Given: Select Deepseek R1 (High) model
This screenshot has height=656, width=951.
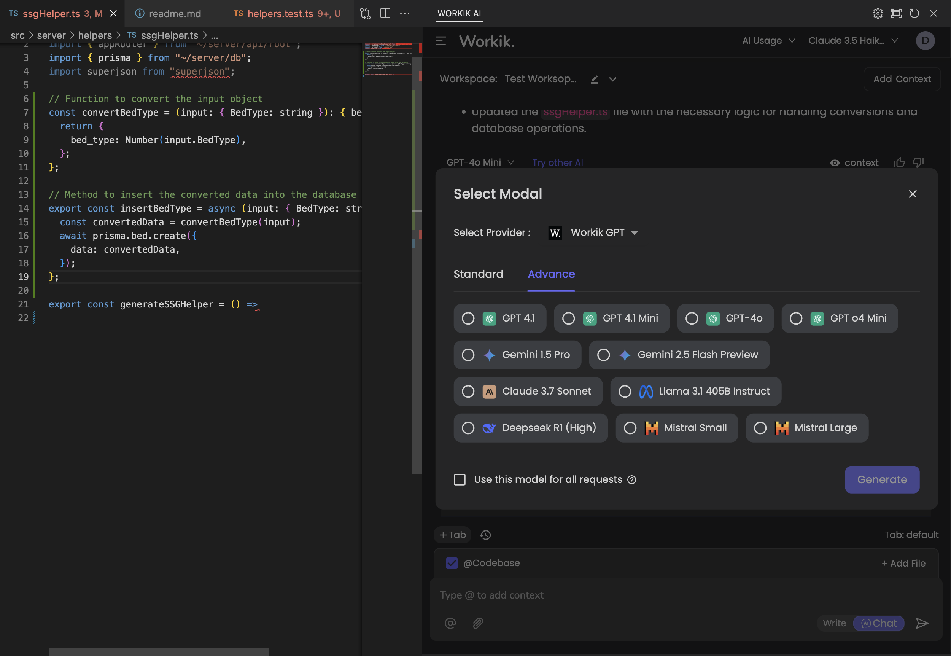Looking at the screenshot, I should (x=530, y=428).
